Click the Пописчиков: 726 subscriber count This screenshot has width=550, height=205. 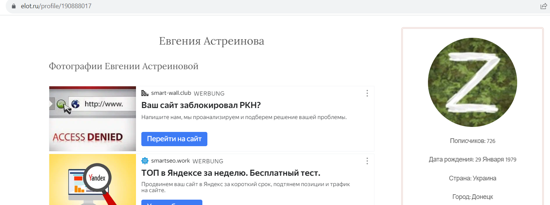pyautogui.click(x=473, y=141)
